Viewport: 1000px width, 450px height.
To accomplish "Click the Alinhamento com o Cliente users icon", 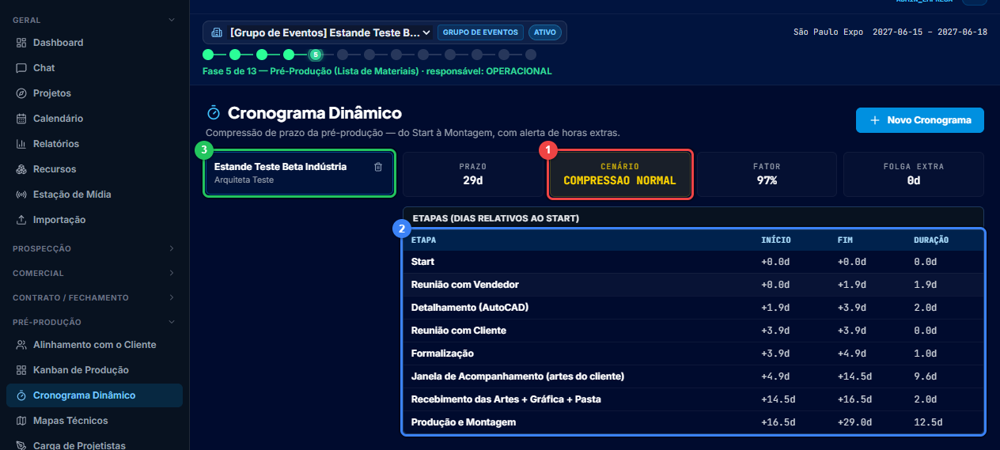I will tap(21, 345).
